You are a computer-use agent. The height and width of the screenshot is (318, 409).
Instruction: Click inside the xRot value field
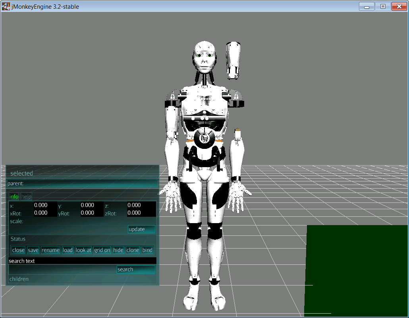[45, 213]
